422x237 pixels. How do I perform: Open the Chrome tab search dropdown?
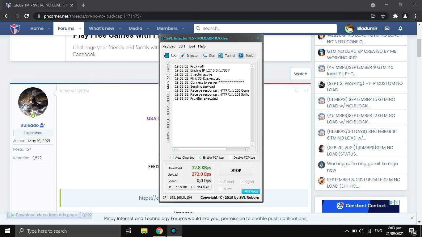pos(373,5)
